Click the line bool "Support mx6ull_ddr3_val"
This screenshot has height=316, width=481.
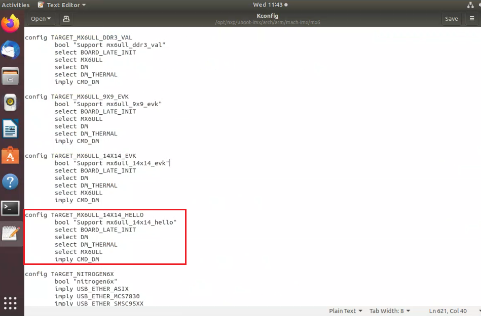[110, 45]
